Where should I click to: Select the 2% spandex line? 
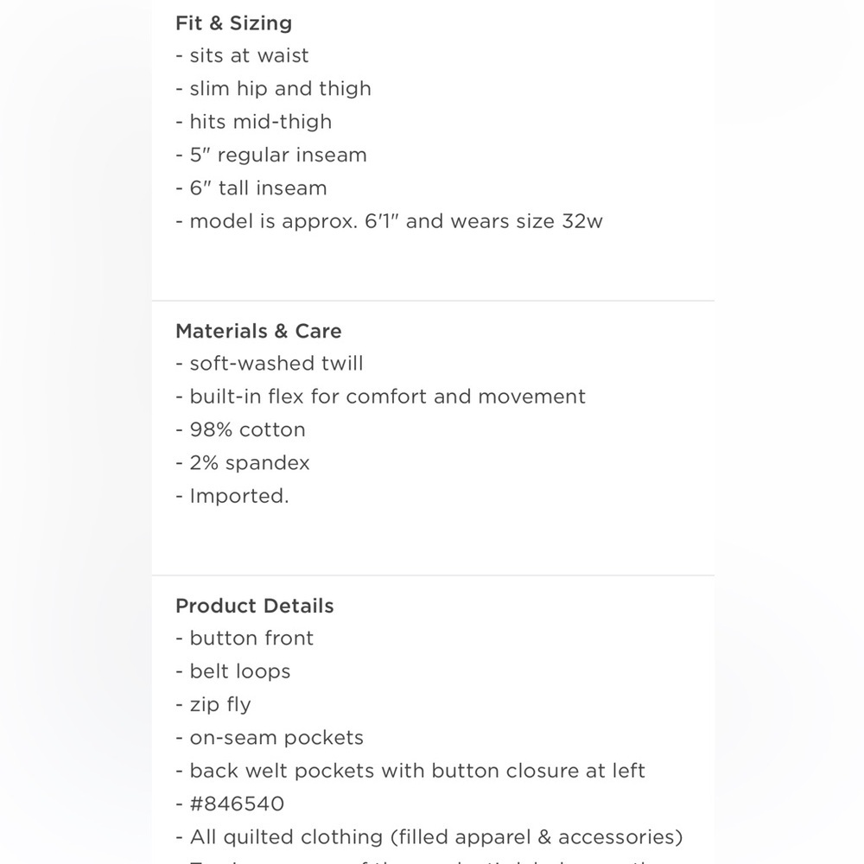coord(243,463)
